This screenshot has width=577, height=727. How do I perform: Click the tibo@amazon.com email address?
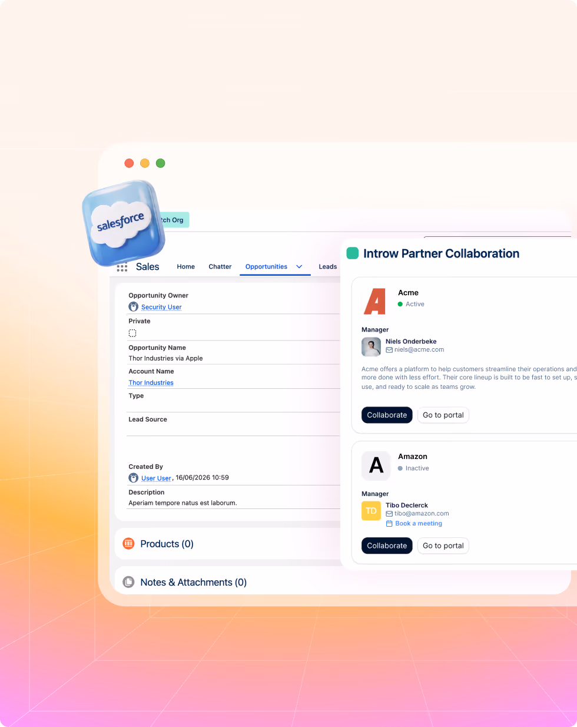(x=422, y=514)
